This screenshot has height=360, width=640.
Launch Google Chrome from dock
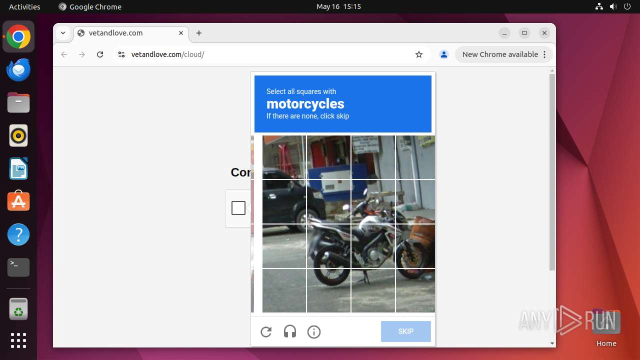18,37
